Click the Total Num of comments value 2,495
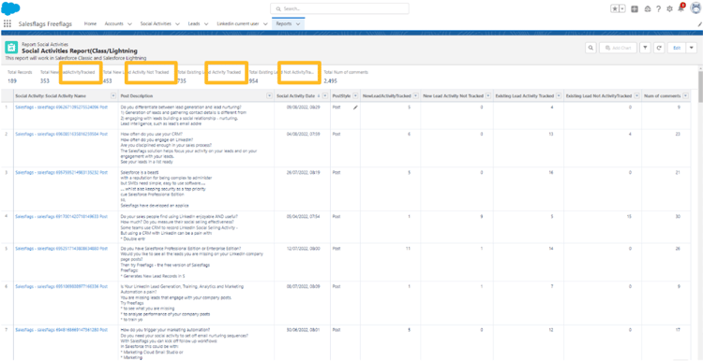 click(331, 81)
